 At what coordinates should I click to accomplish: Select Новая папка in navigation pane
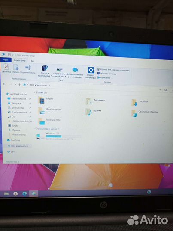click(17, 134)
